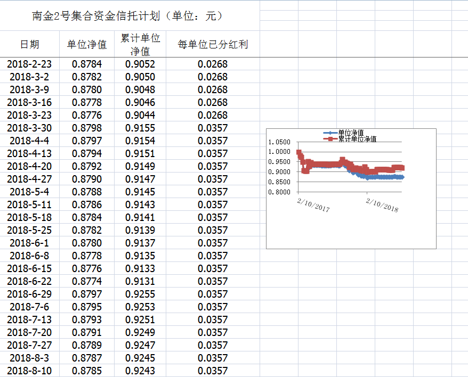The image size is (468, 377).
Task: Select date cell 2018-8-10
Action: (x=29, y=371)
